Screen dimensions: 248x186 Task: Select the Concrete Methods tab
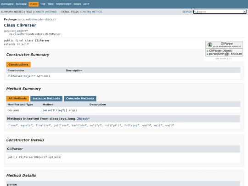coord(80,99)
